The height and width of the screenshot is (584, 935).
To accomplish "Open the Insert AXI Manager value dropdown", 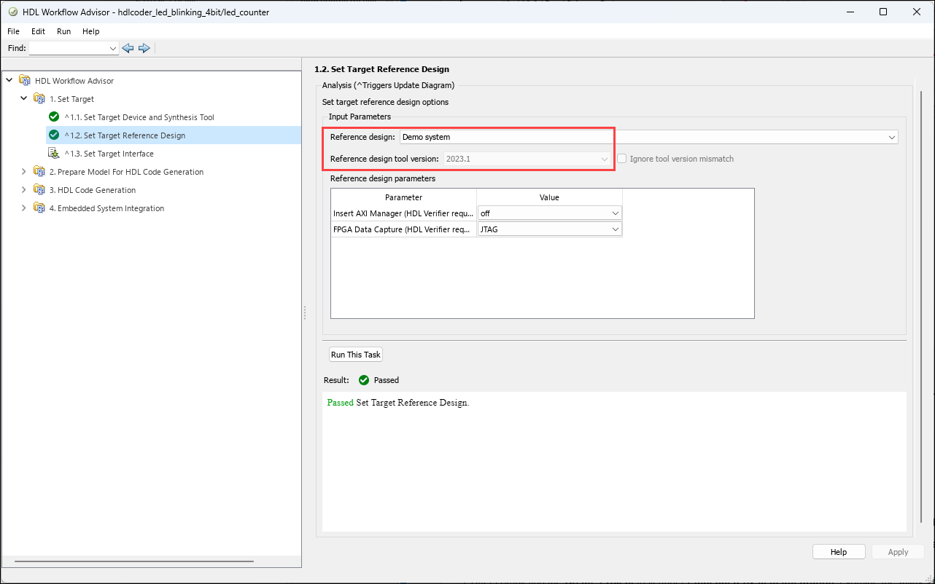I will coord(616,213).
